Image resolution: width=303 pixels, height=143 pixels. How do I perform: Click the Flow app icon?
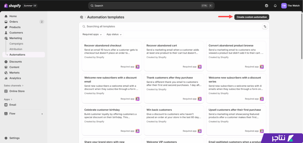(6, 114)
